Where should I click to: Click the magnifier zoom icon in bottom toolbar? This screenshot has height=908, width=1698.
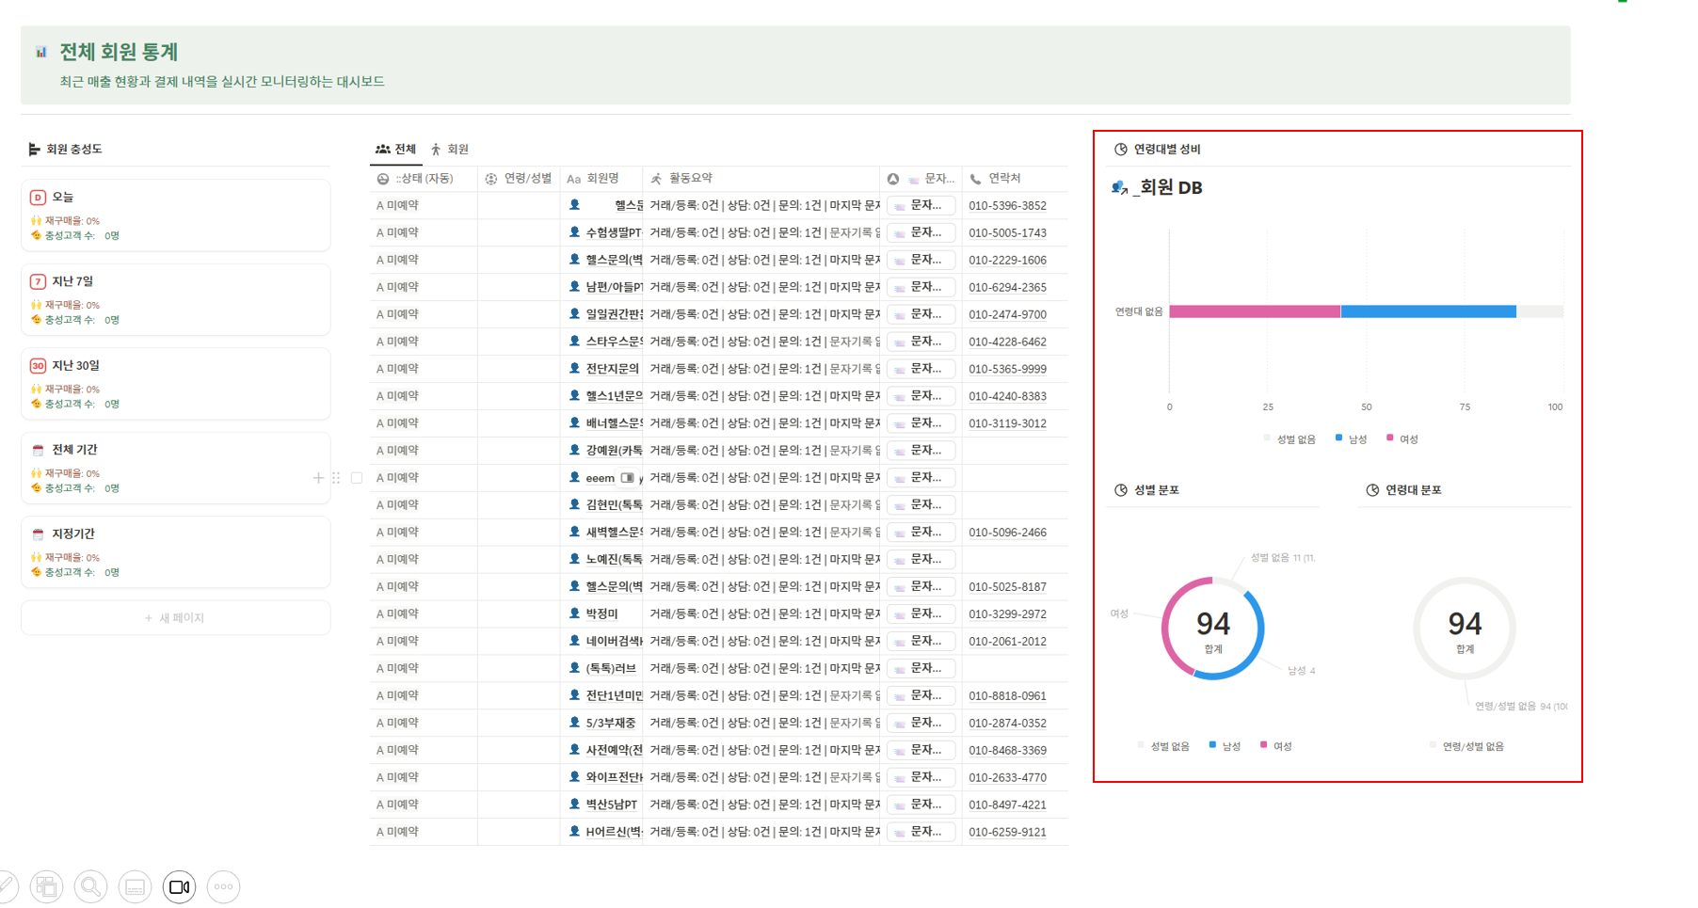(x=91, y=886)
